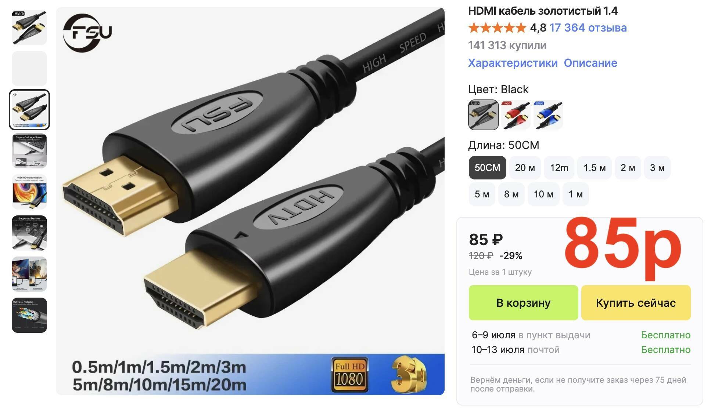Image resolution: width=711 pixels, height=411 pixels.
Task: Choose the Red cable color option
Action: [516, 115]
